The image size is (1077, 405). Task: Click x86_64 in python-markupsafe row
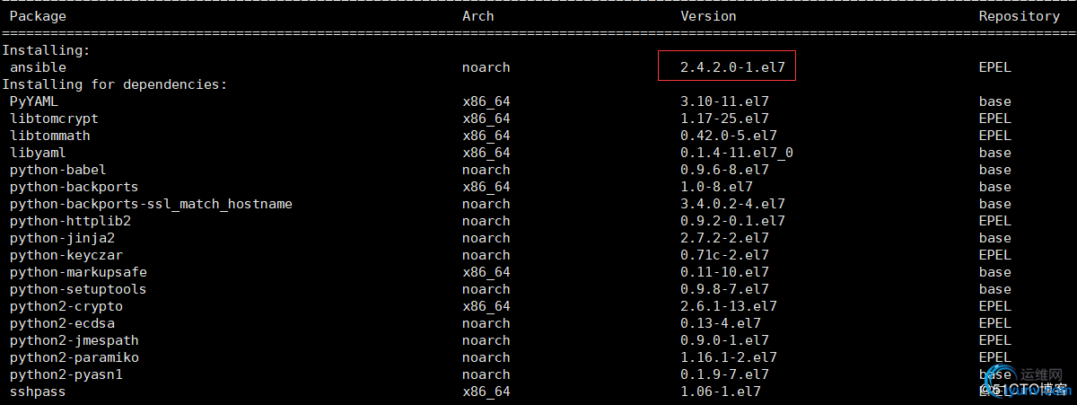[486, 272]
